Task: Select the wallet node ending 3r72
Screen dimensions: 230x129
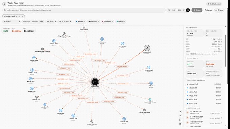Action: (31, 79)
